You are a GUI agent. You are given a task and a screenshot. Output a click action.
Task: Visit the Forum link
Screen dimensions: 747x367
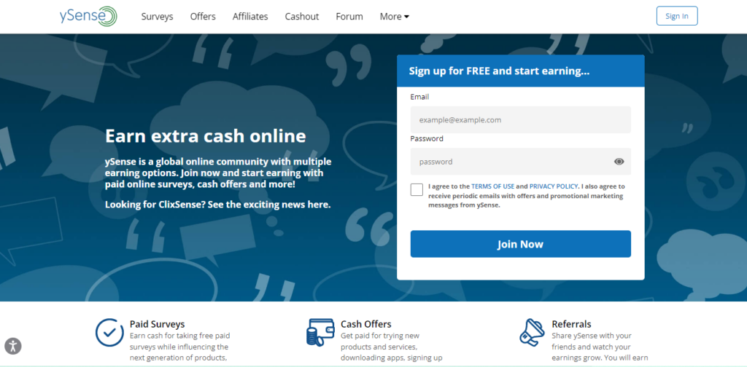(x=349, y=17)
